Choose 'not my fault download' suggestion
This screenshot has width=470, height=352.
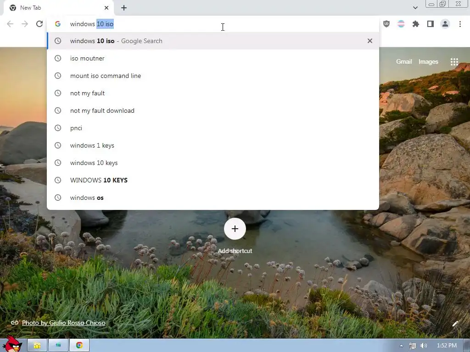[213, 110]
